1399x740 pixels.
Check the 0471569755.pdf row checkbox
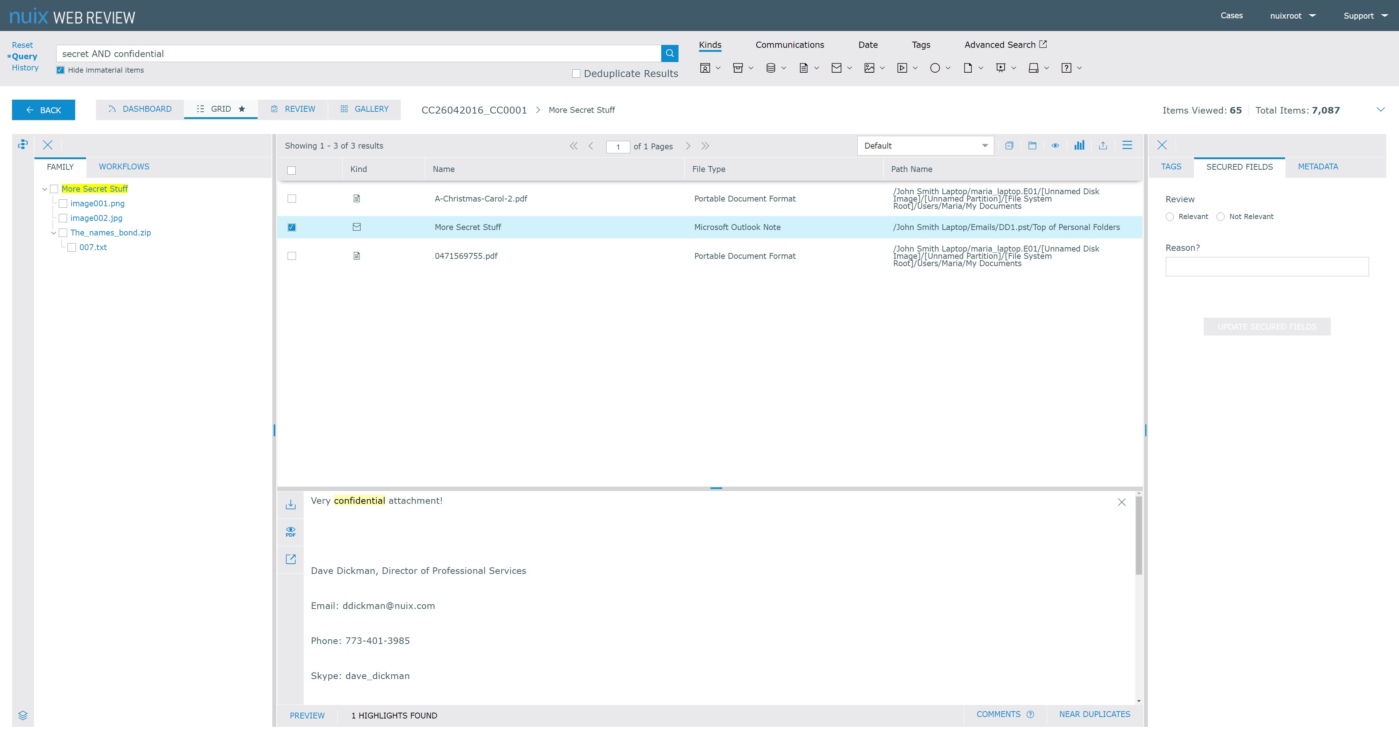pyautogui.click(x=292, y=256)
